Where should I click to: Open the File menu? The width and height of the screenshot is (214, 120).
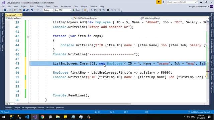pyautogui.click(x=3, y=6)
